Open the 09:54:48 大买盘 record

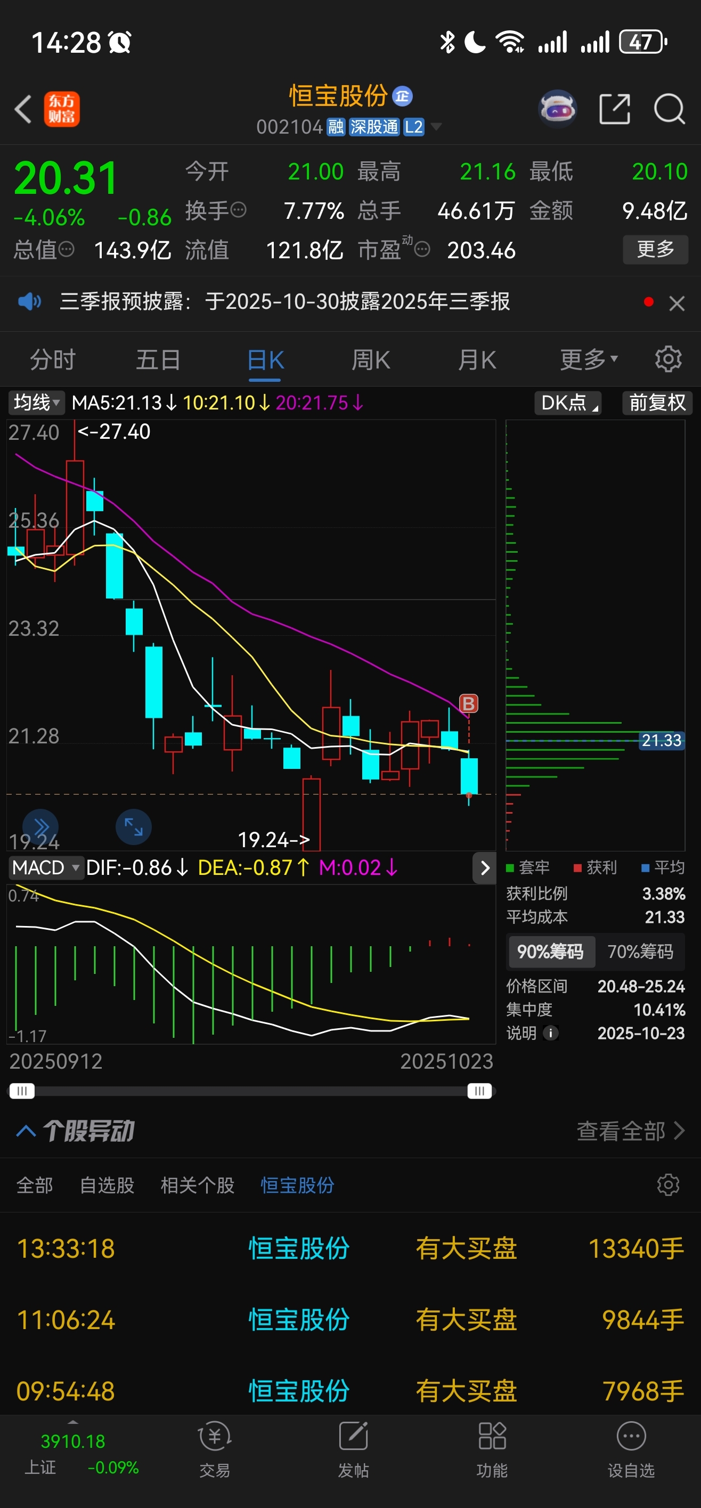[x=350, y=1391]
